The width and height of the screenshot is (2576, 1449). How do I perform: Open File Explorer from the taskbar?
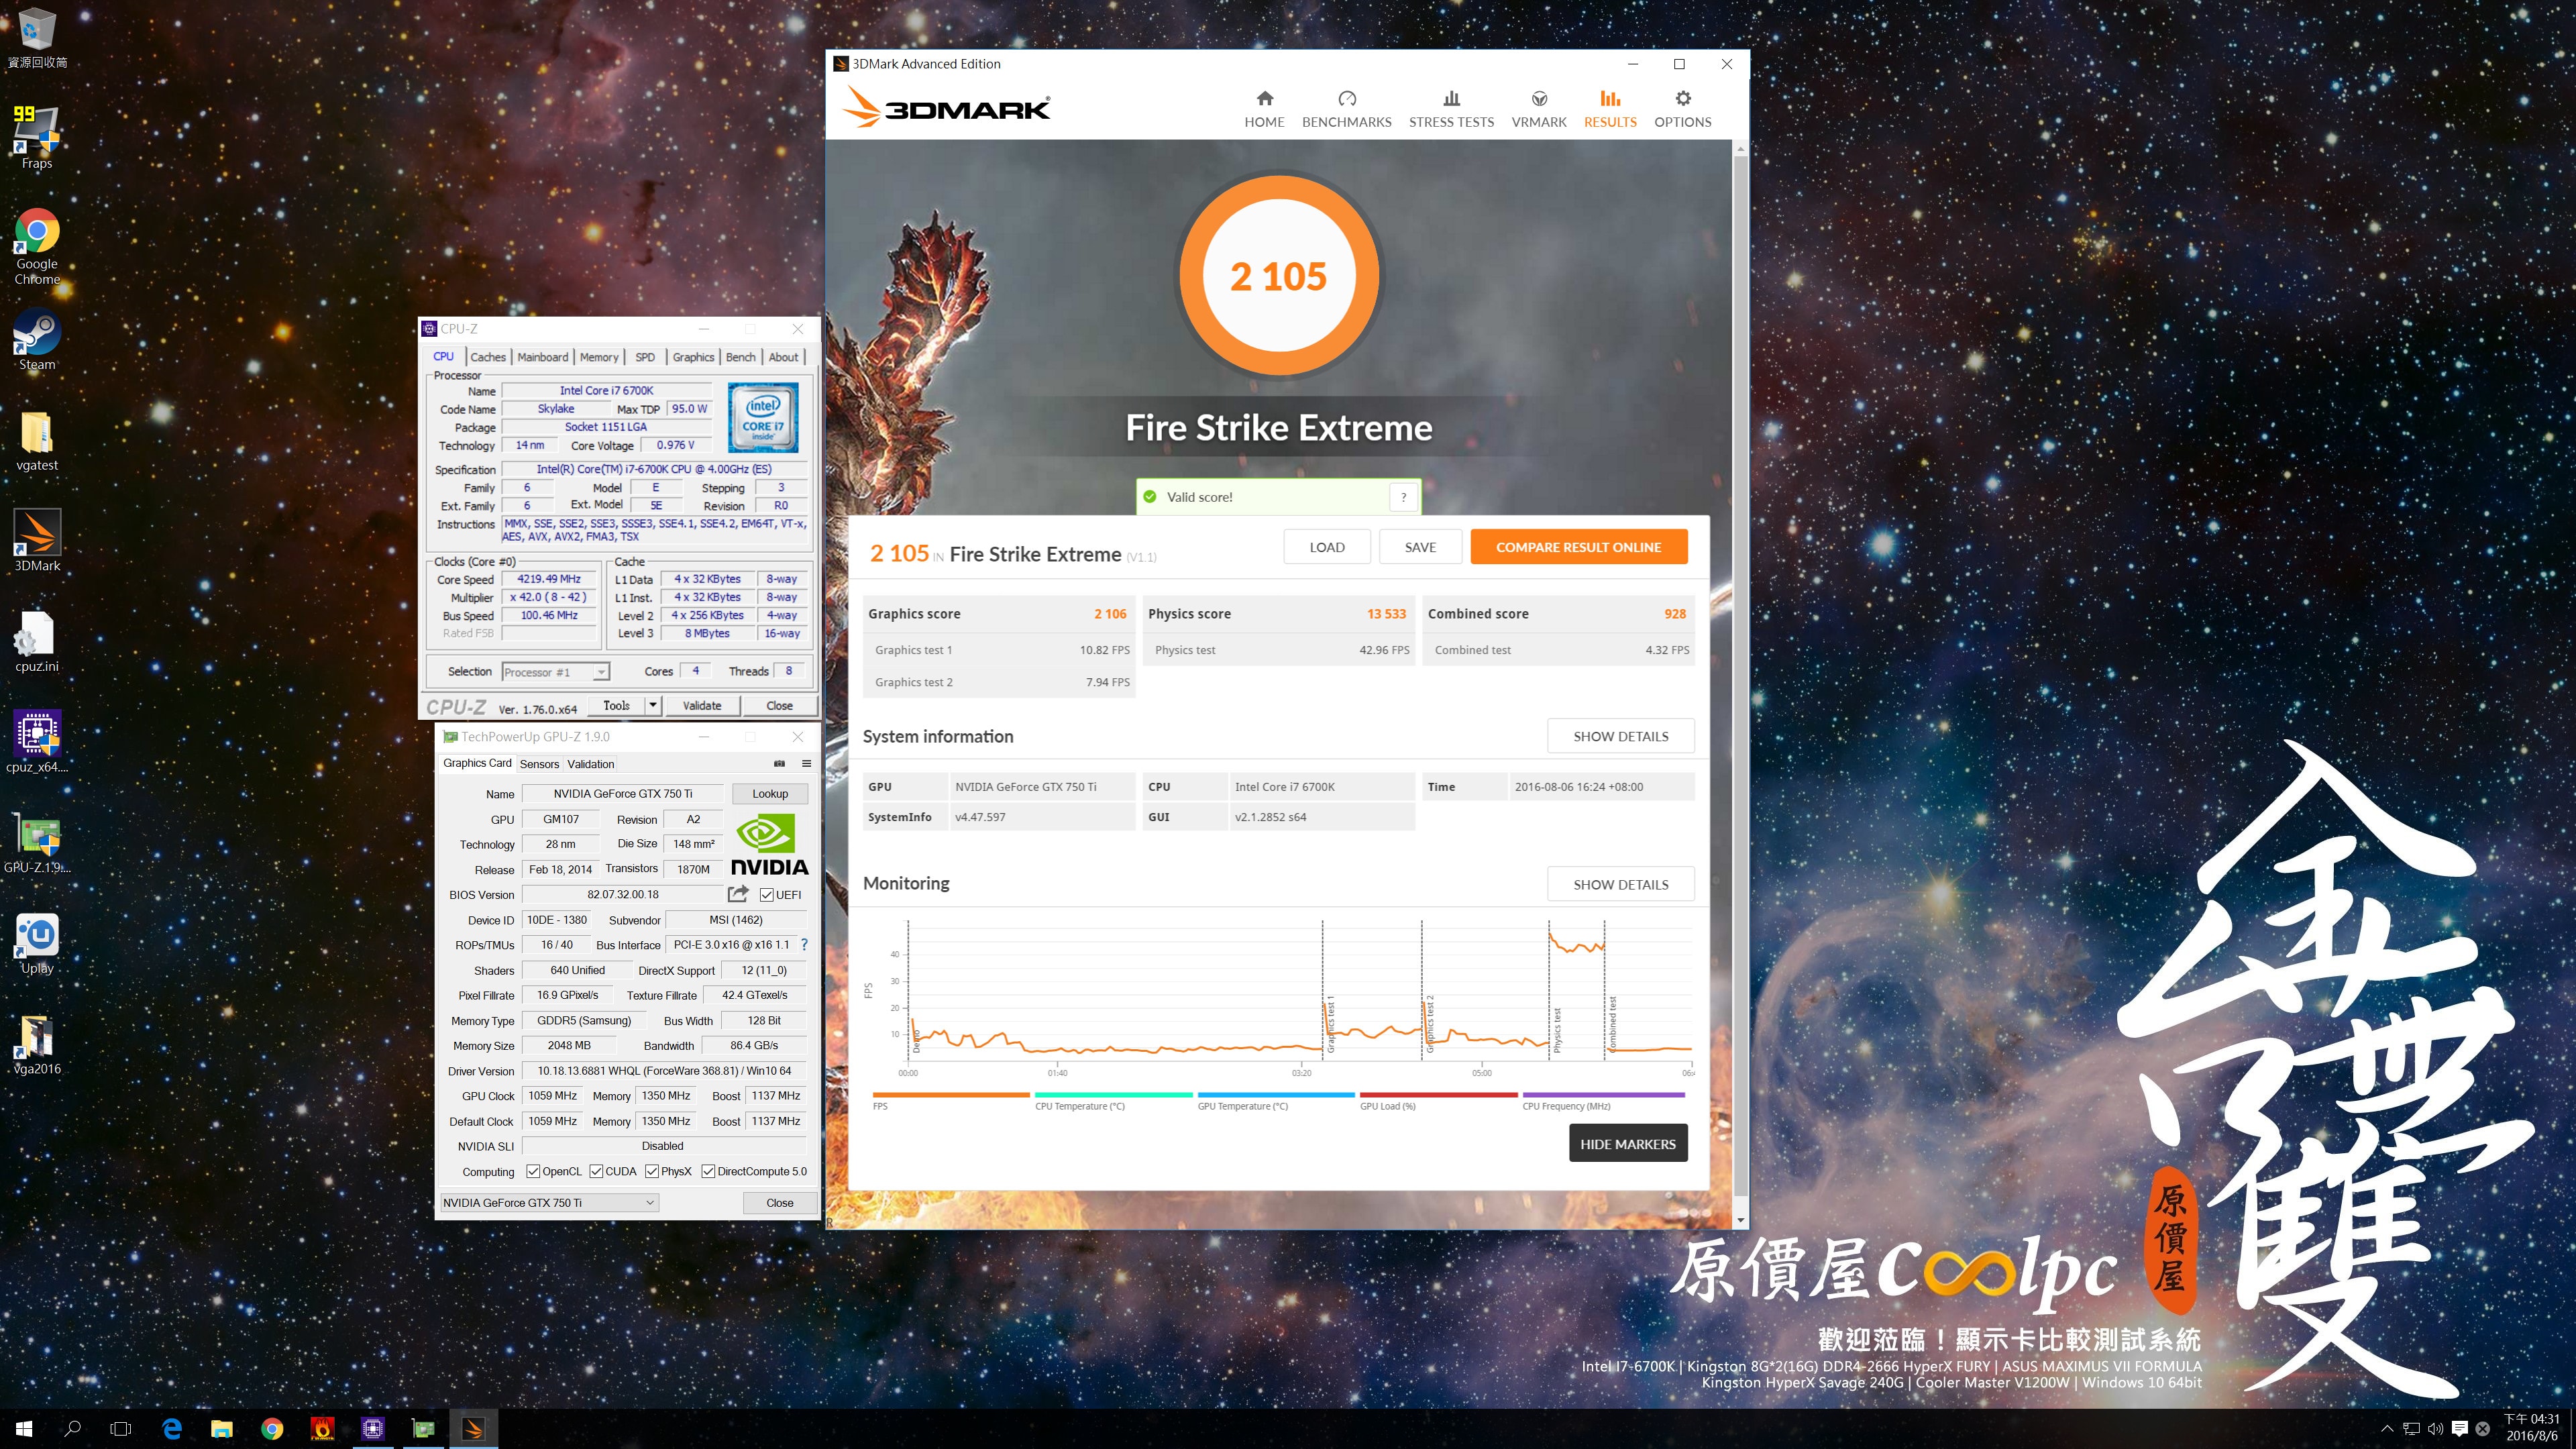point(222,1429)
